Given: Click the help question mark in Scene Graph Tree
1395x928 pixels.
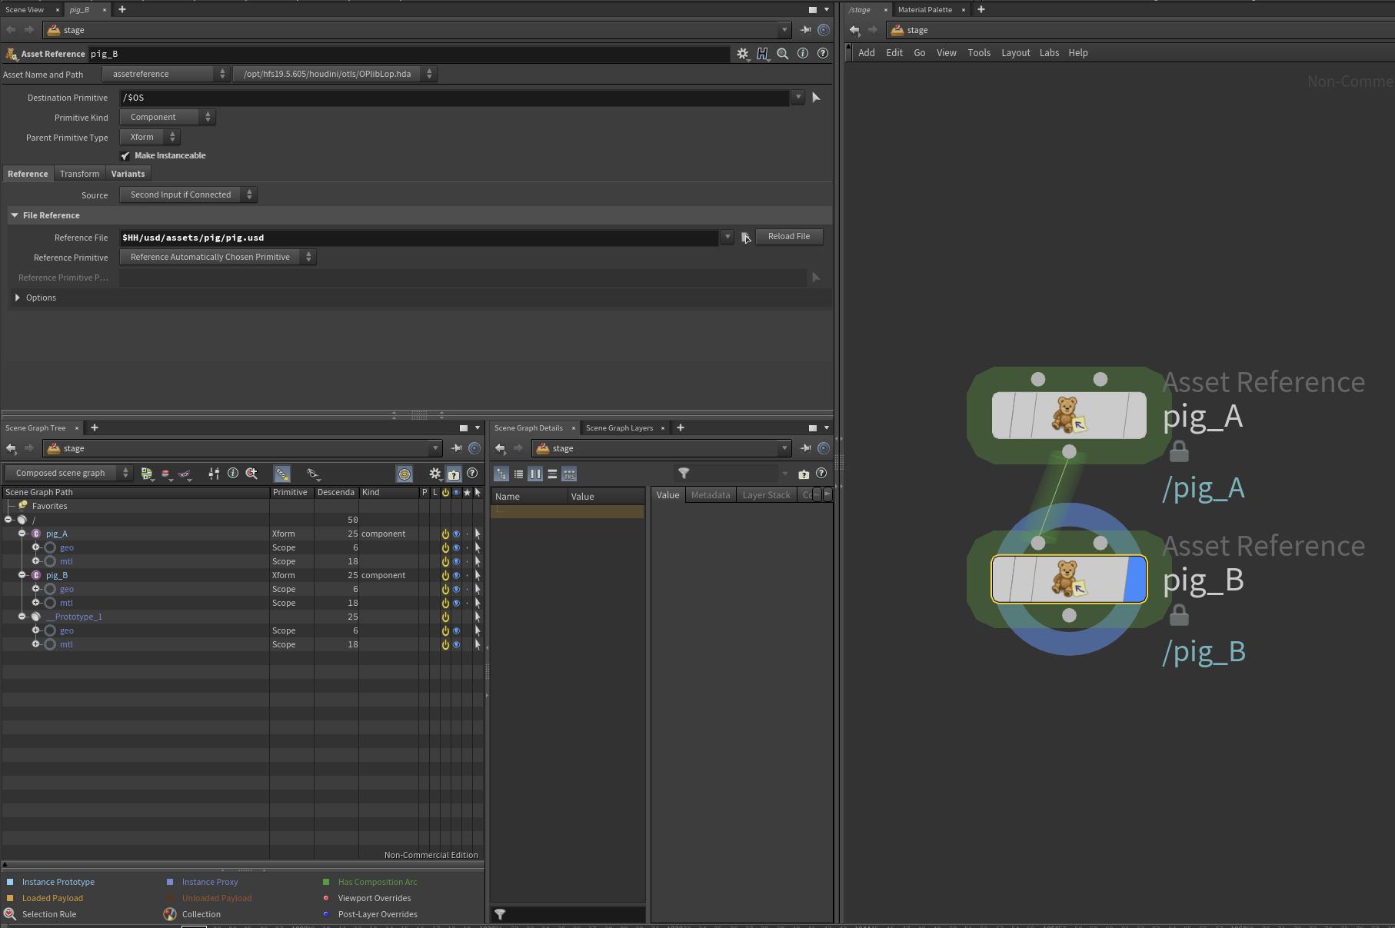Looking at the screenshot, I should [473, 474].
